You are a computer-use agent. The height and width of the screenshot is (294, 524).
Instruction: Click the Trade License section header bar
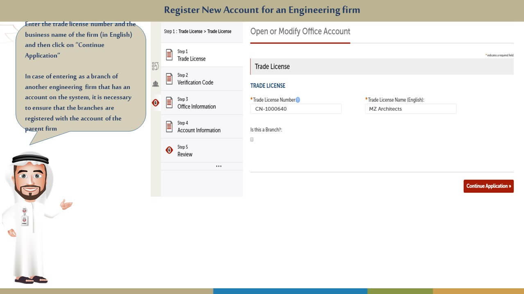click(x=382, y=67)
